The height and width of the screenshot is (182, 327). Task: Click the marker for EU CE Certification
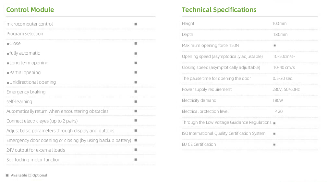tap(274, 145)
